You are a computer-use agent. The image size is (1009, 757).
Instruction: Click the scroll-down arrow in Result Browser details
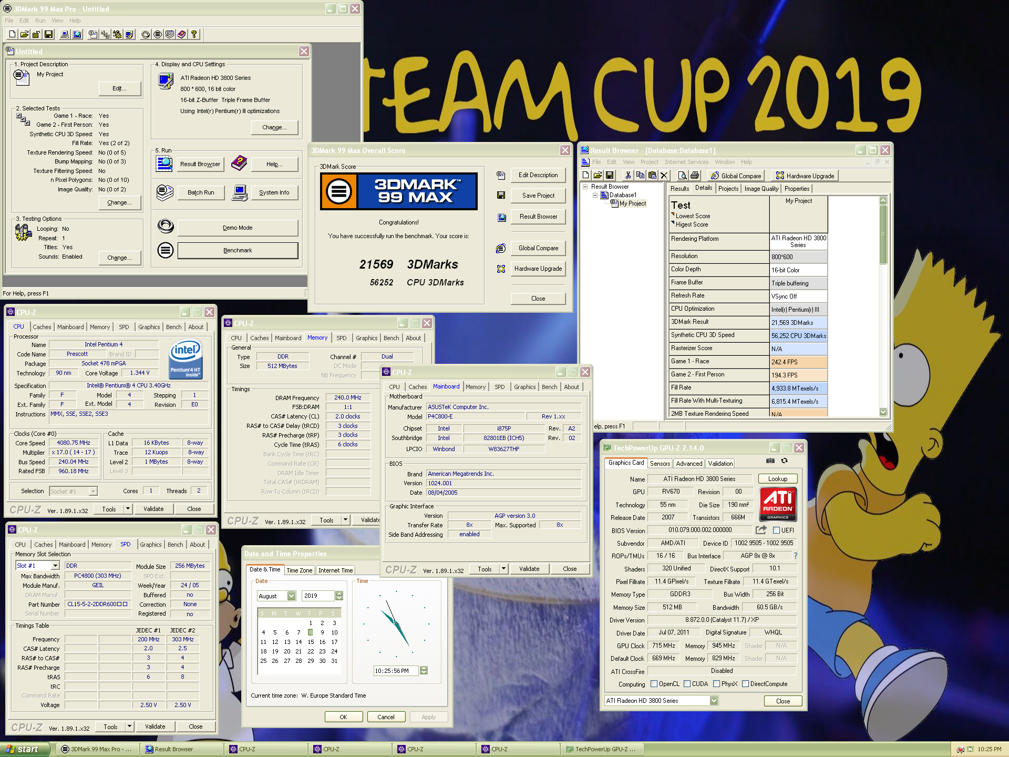883,412
